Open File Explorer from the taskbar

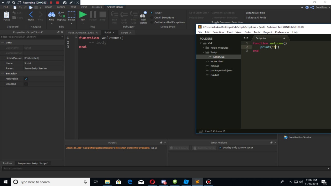click(x=107, y=182)
